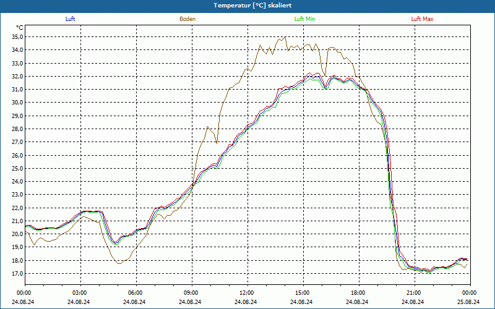Click the 03:00 time axis label
Screen dimensions: 495x309
point(79,293)
